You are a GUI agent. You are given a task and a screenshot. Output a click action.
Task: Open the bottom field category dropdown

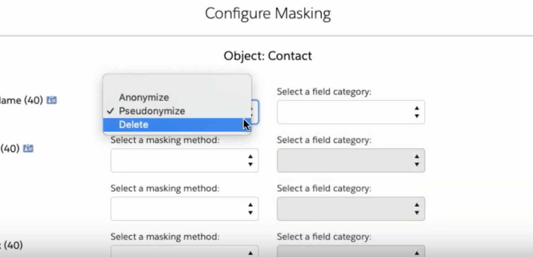coord(351,252)
